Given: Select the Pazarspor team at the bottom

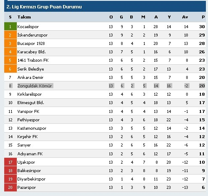Looking at the screenshot, I should click(x=26, y=188).
